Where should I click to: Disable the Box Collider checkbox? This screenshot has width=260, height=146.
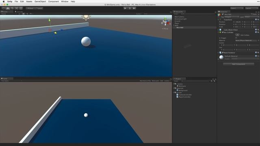(223, 32)
